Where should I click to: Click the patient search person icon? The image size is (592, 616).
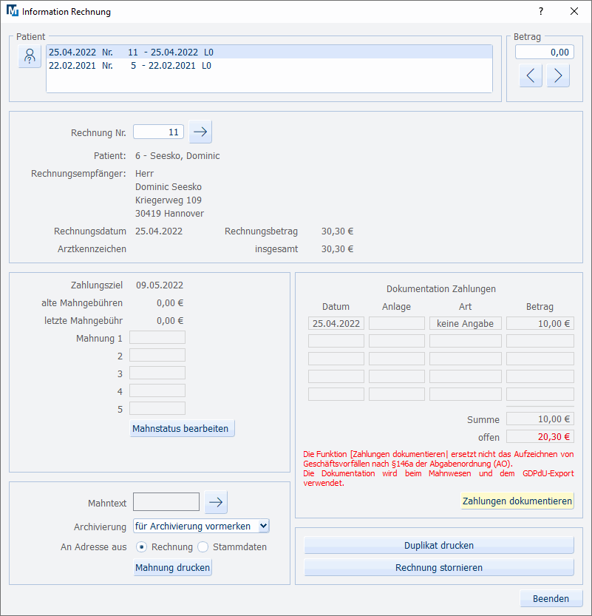tap(30, 56)
